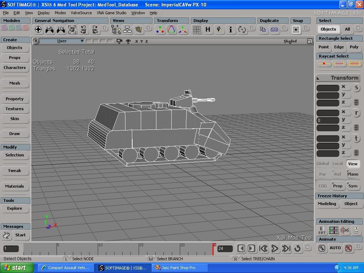Click the Materials button

pyautogui.click(x=15, y=186)
